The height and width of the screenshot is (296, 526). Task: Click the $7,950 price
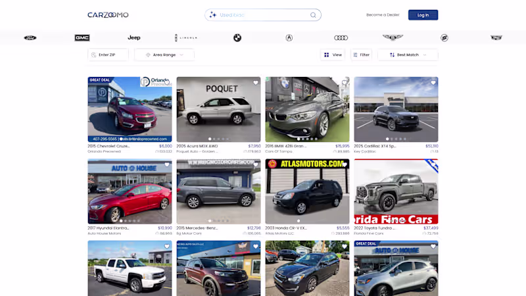click(x=254, y=146)
